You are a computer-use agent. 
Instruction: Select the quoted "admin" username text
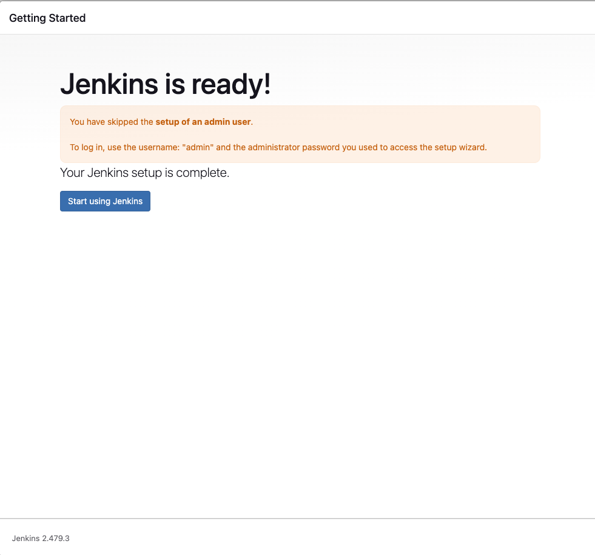198,147
